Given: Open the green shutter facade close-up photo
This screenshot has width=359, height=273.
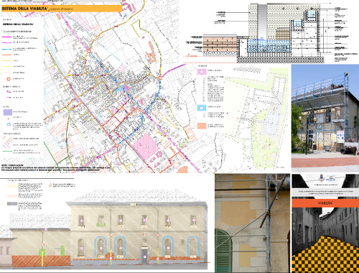Looking at the screenshot, I should click(252, 223).
